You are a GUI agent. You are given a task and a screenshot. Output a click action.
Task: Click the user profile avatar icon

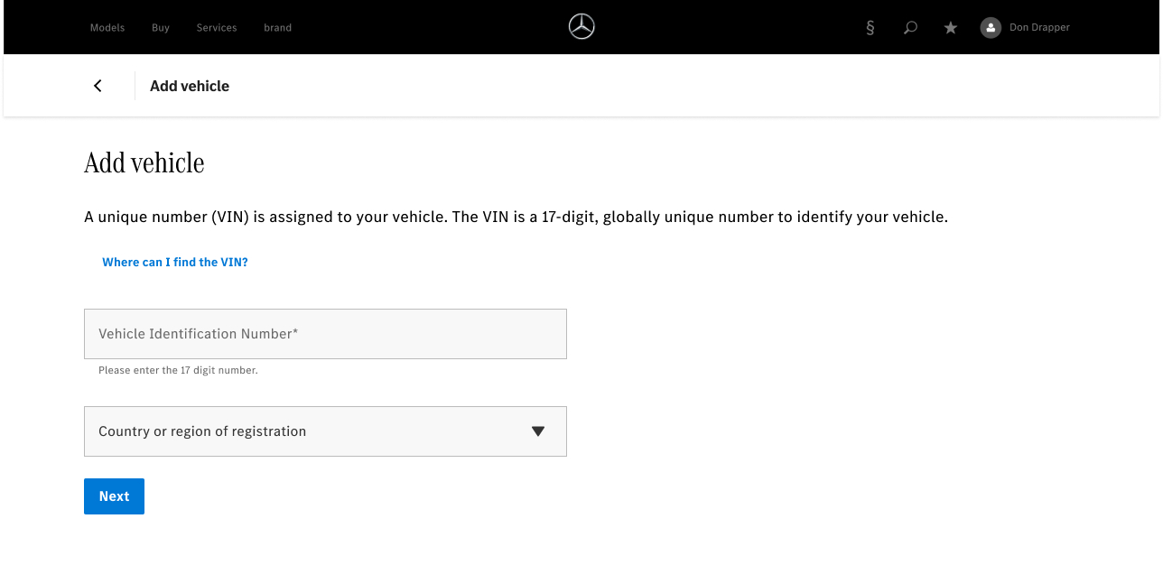pos(991,28)
